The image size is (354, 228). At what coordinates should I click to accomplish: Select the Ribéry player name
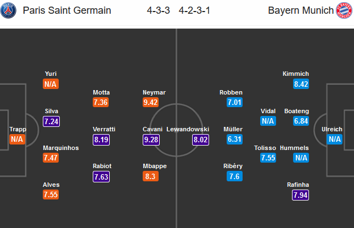tap(233, 166)
